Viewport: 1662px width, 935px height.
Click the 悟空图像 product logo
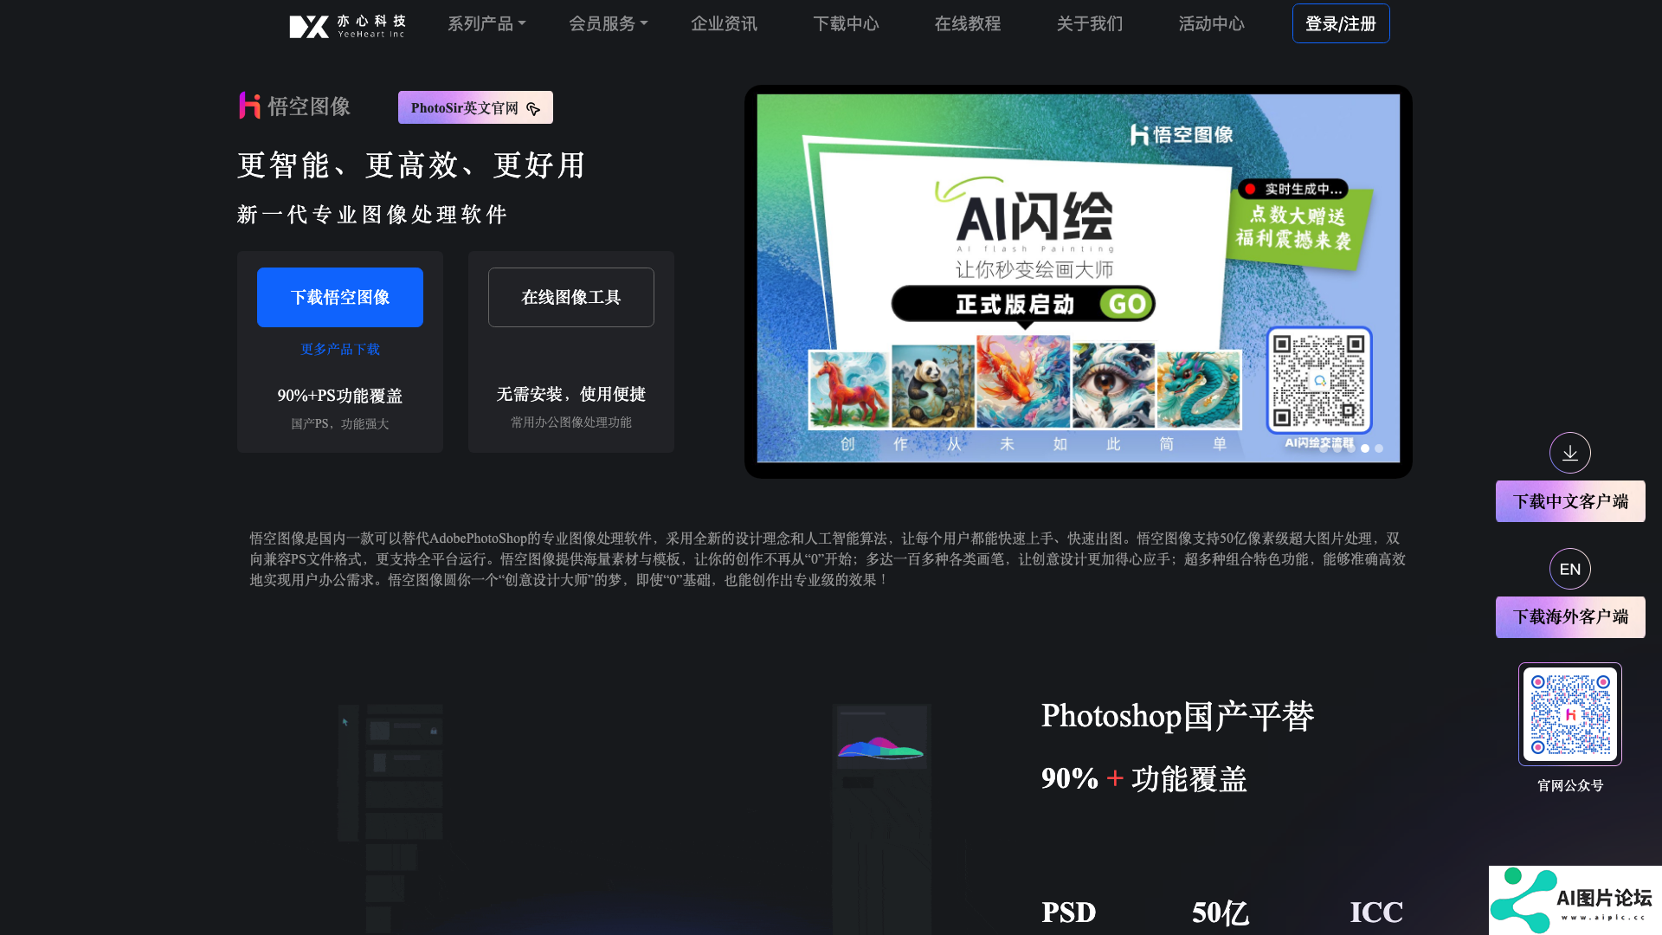(x=294, y=106)
